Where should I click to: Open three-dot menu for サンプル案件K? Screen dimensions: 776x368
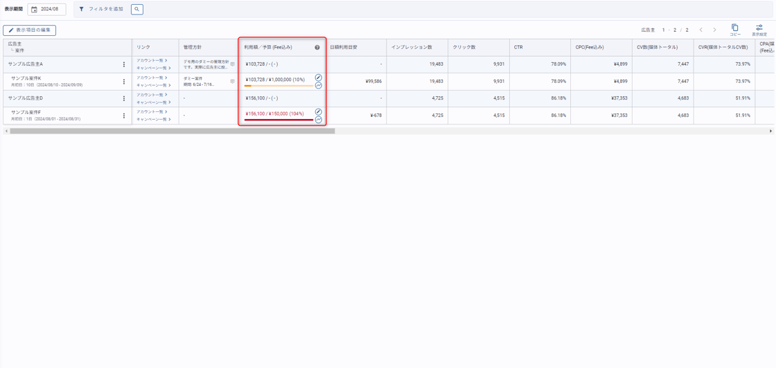124,82
